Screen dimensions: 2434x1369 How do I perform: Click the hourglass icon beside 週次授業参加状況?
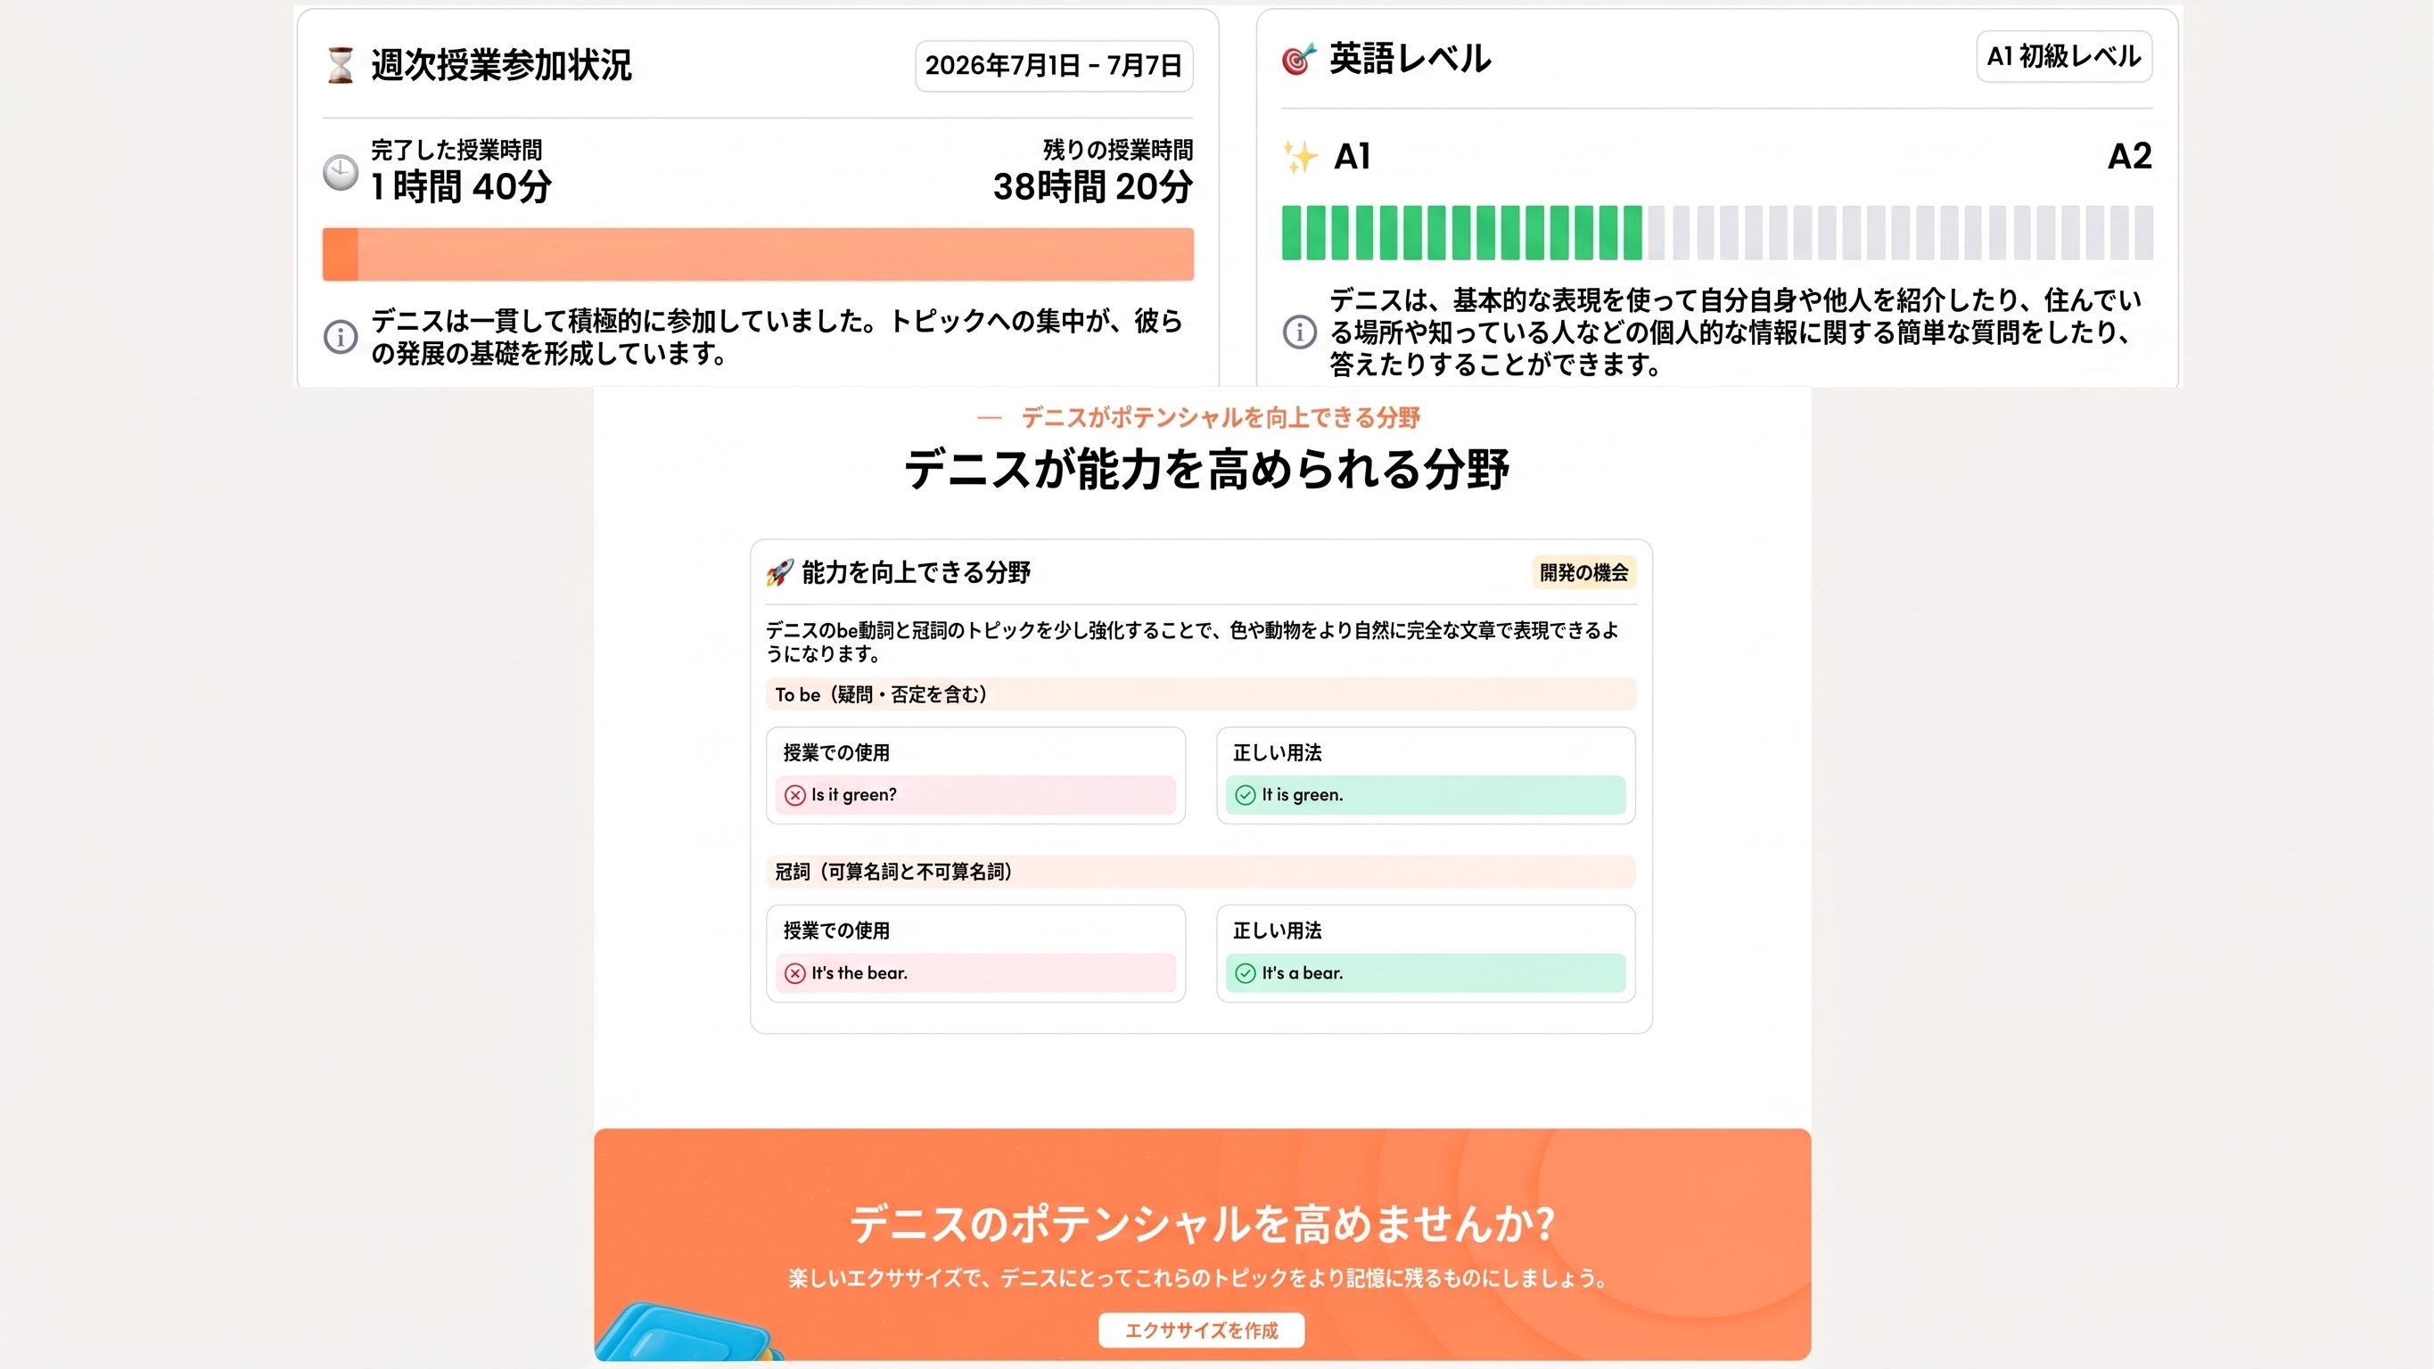coord(341,65)
